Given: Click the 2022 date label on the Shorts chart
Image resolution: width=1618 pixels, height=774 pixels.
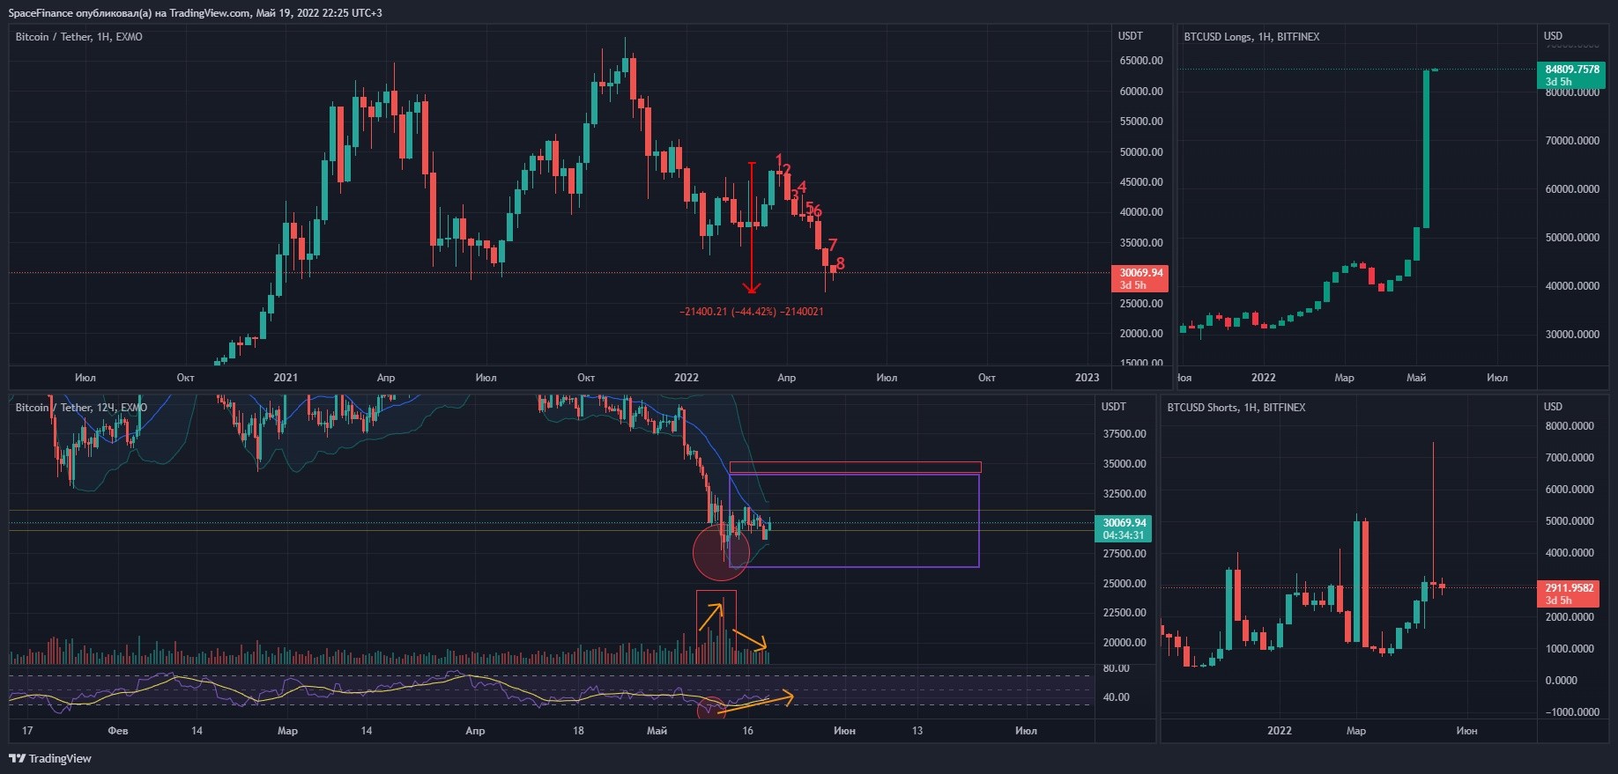Looking at the screenshot, I should coord(1280,731).
